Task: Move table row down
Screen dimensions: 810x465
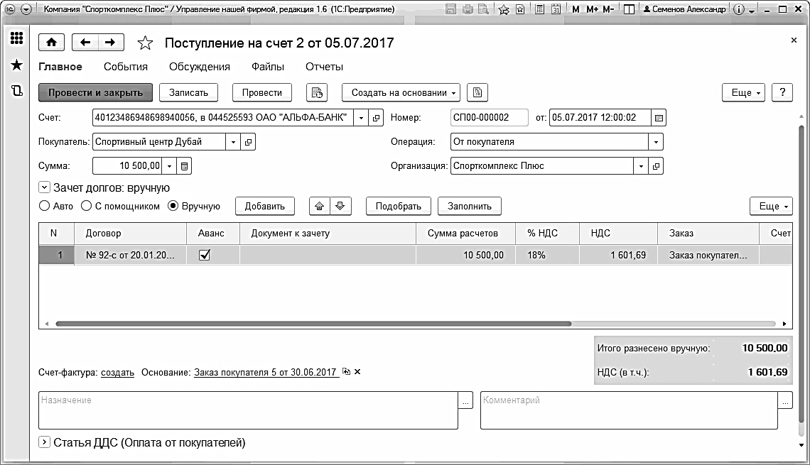Action: click(340, 207)
